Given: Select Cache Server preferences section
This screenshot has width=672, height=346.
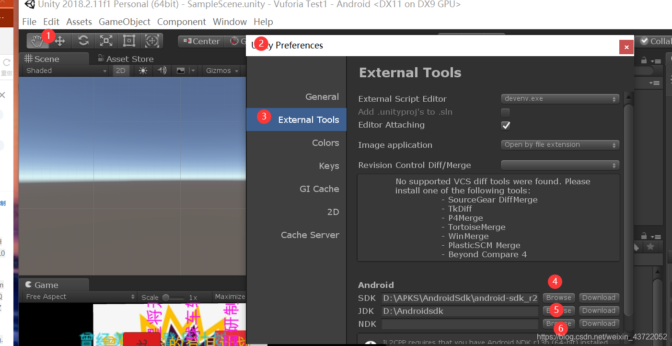Looking at the screenshot, I should (296, 235).
